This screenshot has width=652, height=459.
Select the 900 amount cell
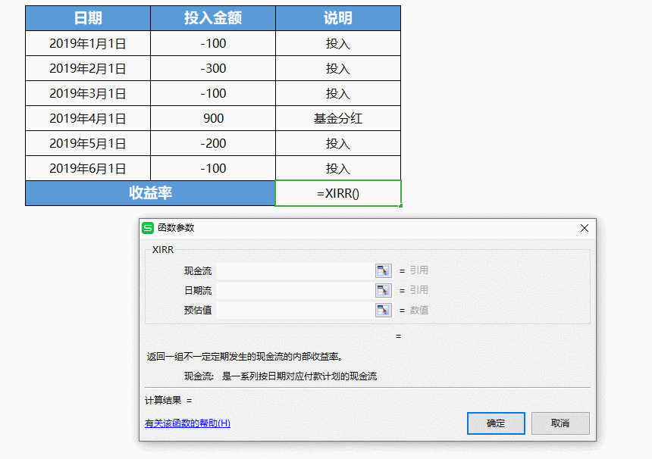(x=213, y=118)
